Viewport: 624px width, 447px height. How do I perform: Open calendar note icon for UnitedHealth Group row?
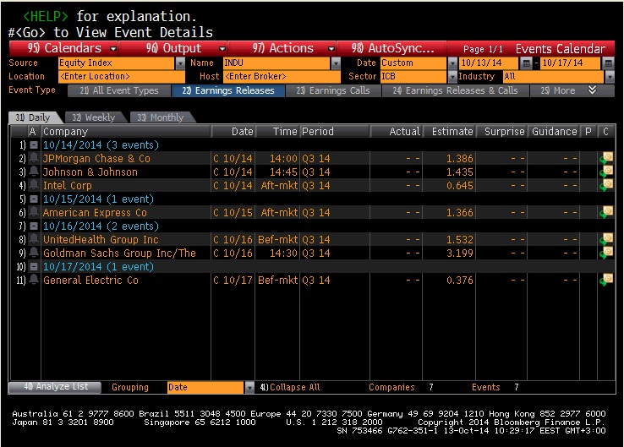click(606, 239)
